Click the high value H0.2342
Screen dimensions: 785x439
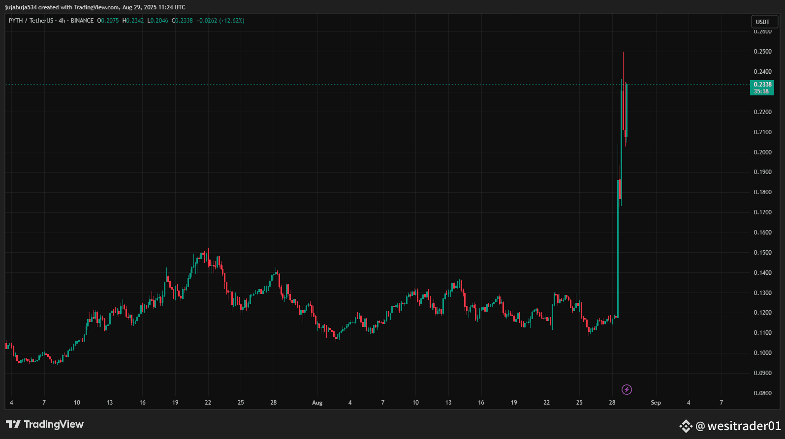point(133,21)
